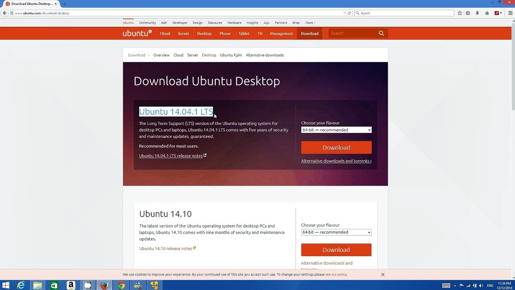Click the Action Center flag icon

(x=461, y=286)
